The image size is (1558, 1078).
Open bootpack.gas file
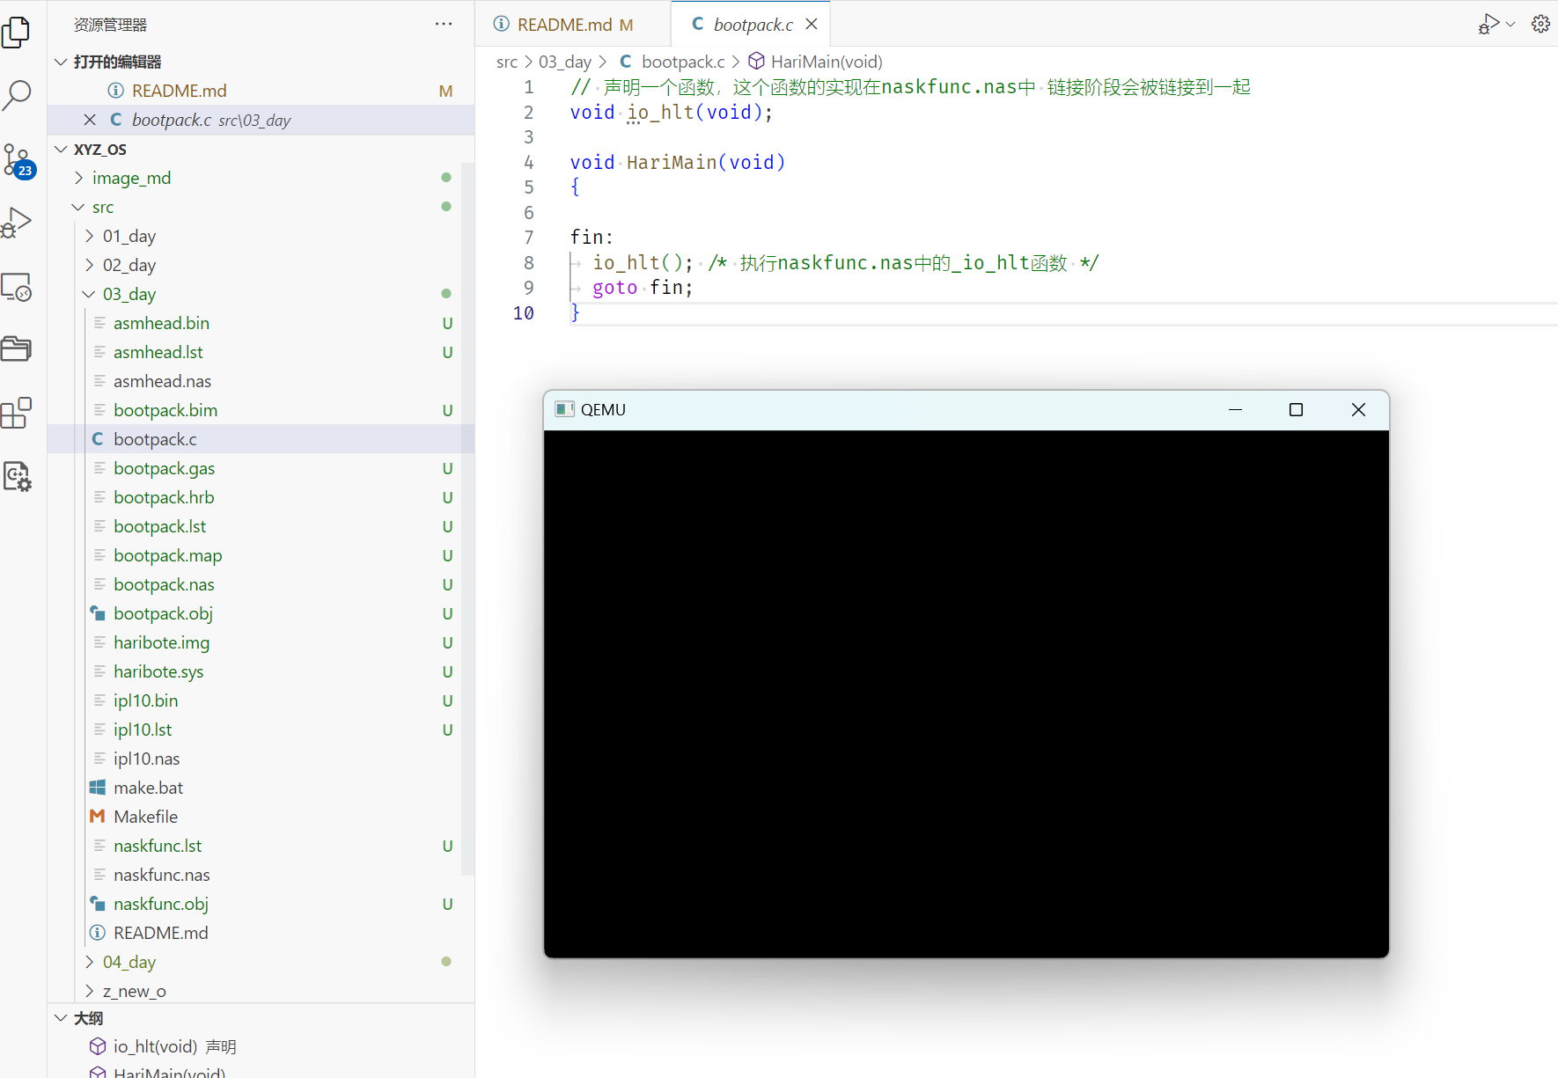[164, 468]
